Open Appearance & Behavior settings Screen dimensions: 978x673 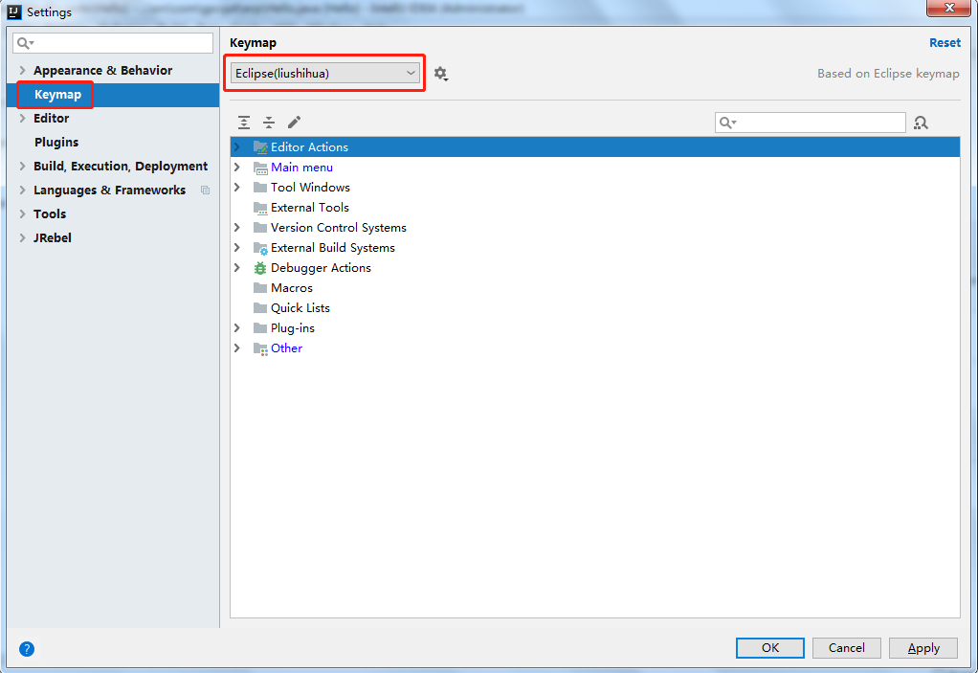(103, 71)
